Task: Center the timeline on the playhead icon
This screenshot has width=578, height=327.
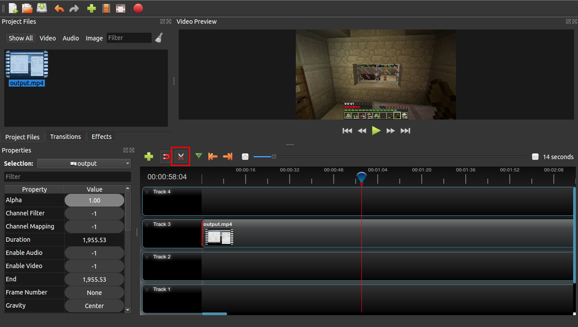Action: coord(245,157)
